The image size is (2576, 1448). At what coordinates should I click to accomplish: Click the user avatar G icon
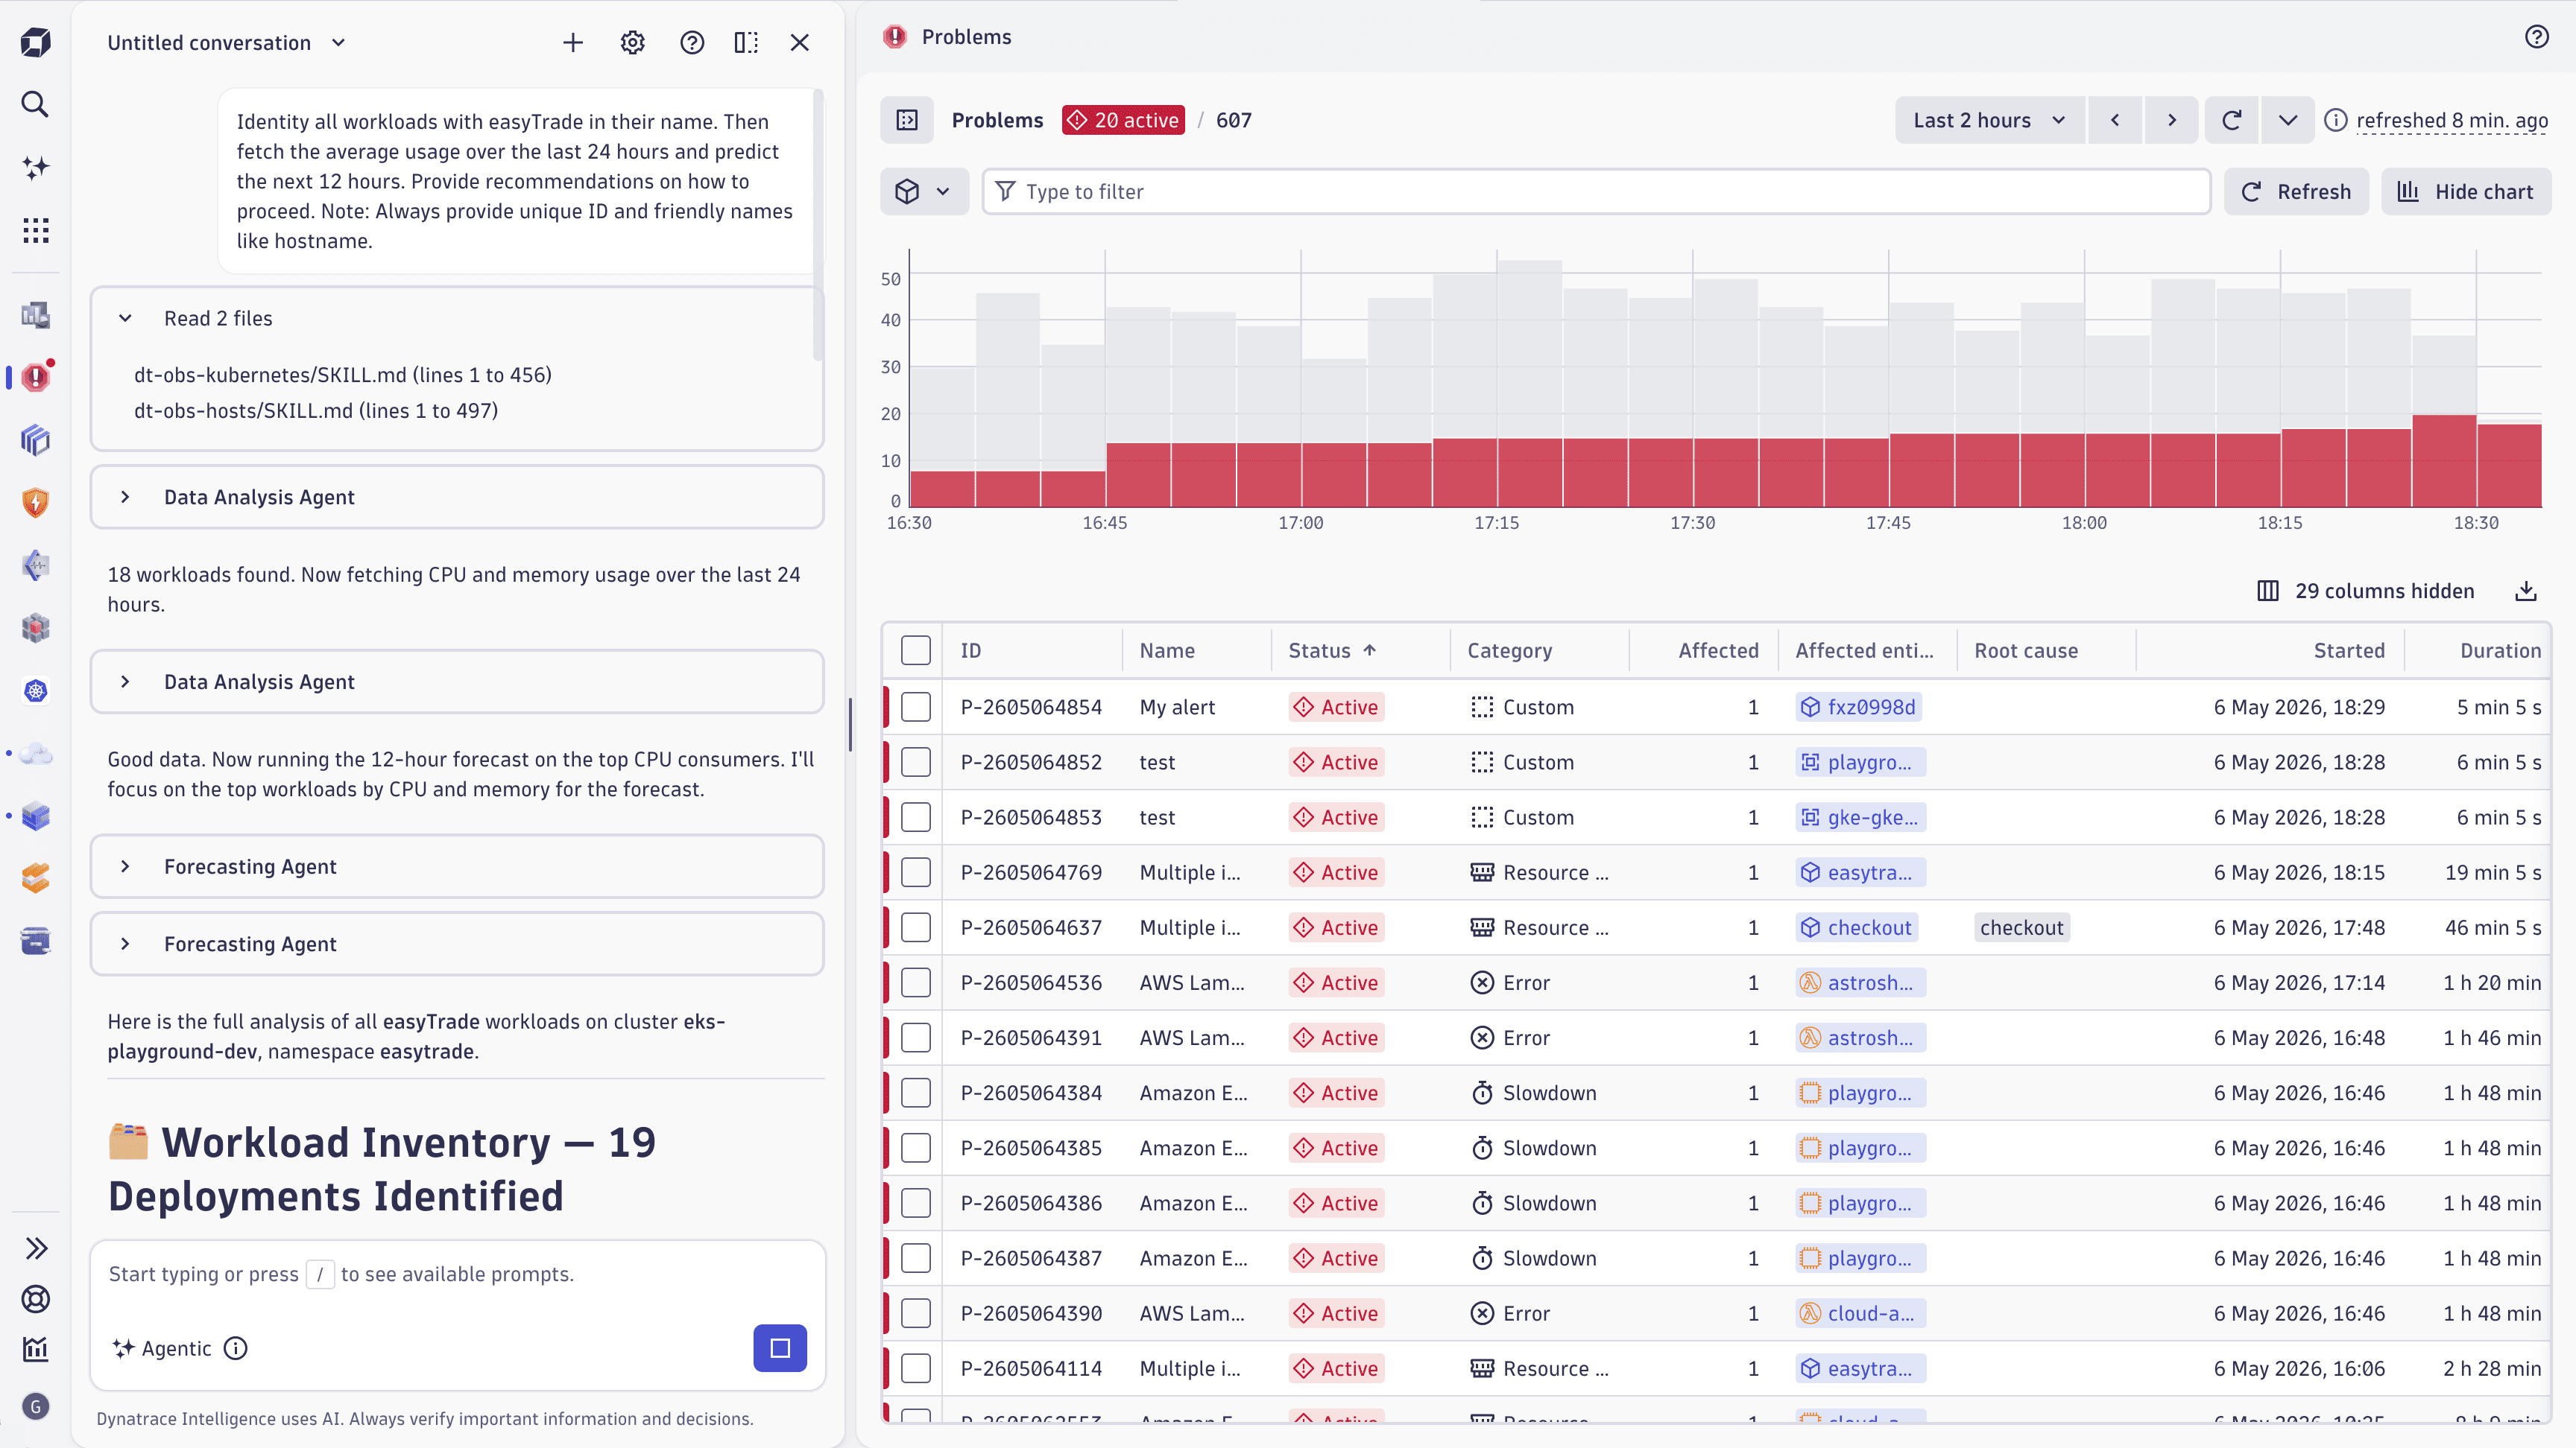point(36,1407)
